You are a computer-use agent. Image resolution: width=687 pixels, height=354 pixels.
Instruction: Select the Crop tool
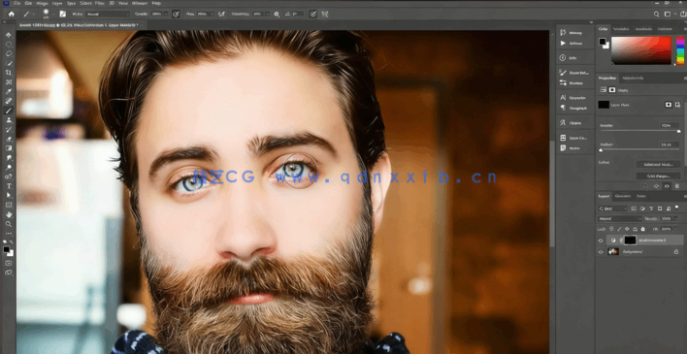[9, 73]
